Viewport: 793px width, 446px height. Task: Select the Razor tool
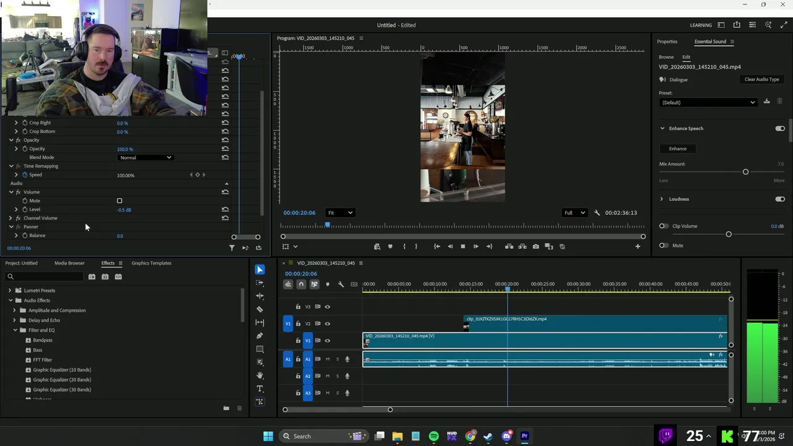click(260, 309)
